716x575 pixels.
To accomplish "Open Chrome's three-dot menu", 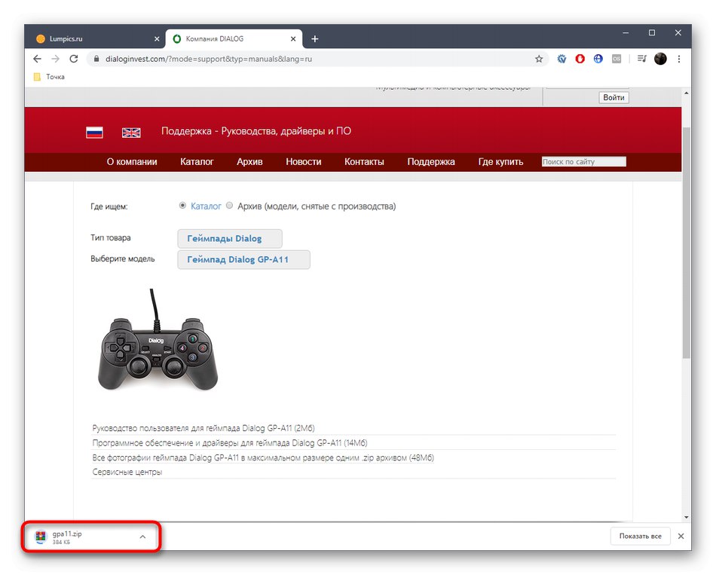I will click(x=679, y=59).
